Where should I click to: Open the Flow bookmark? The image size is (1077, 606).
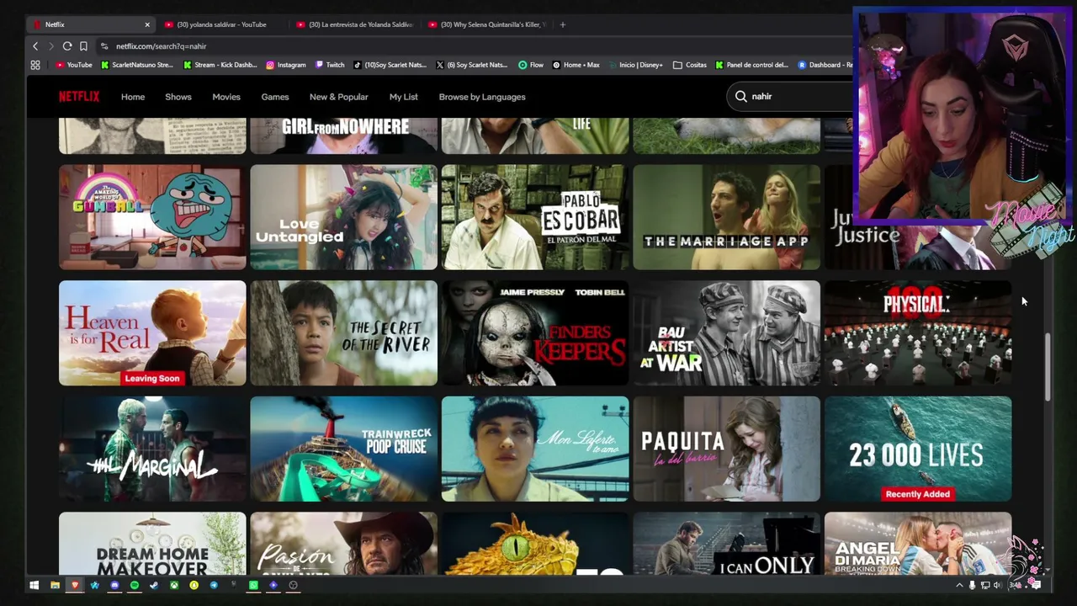pos(531,65)
